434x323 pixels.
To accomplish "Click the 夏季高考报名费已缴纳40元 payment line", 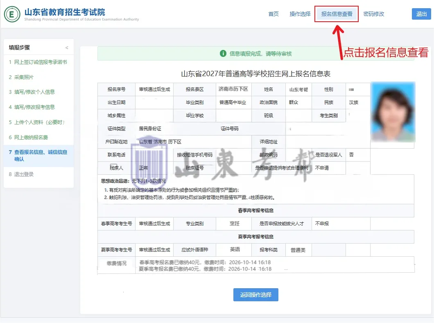I will (205, 269).
